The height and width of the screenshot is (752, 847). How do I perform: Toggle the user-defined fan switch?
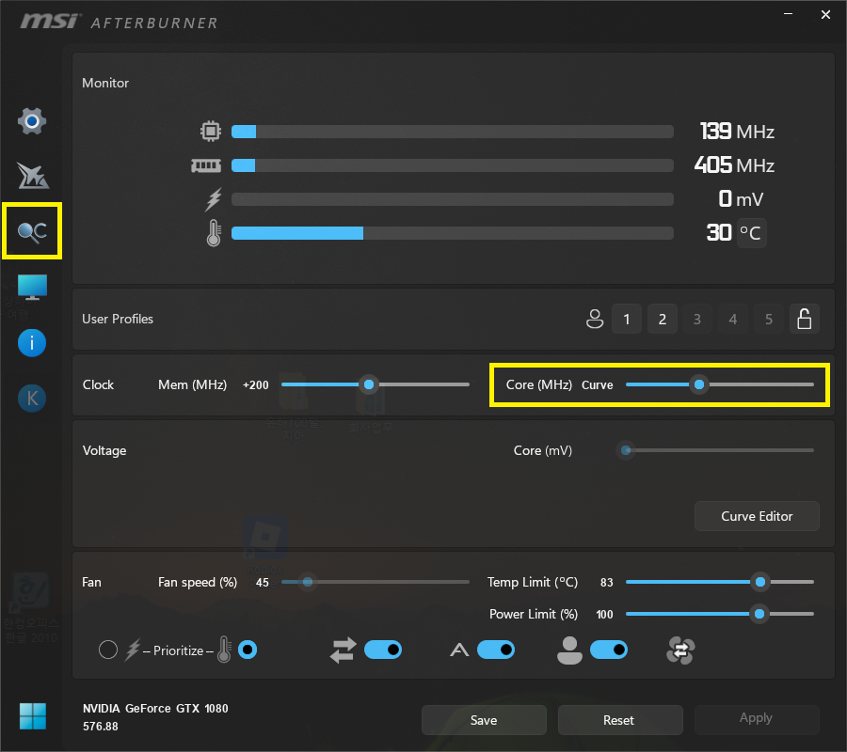pyautogui.click(x=609, y=650)
